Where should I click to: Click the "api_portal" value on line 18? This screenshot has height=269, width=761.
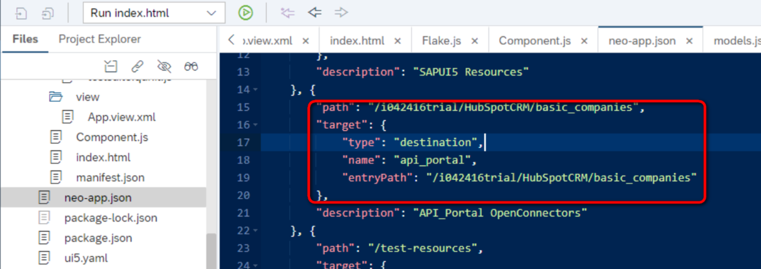436,160
